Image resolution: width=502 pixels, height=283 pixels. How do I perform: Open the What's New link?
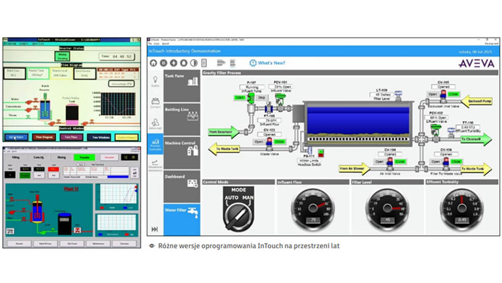267,63
